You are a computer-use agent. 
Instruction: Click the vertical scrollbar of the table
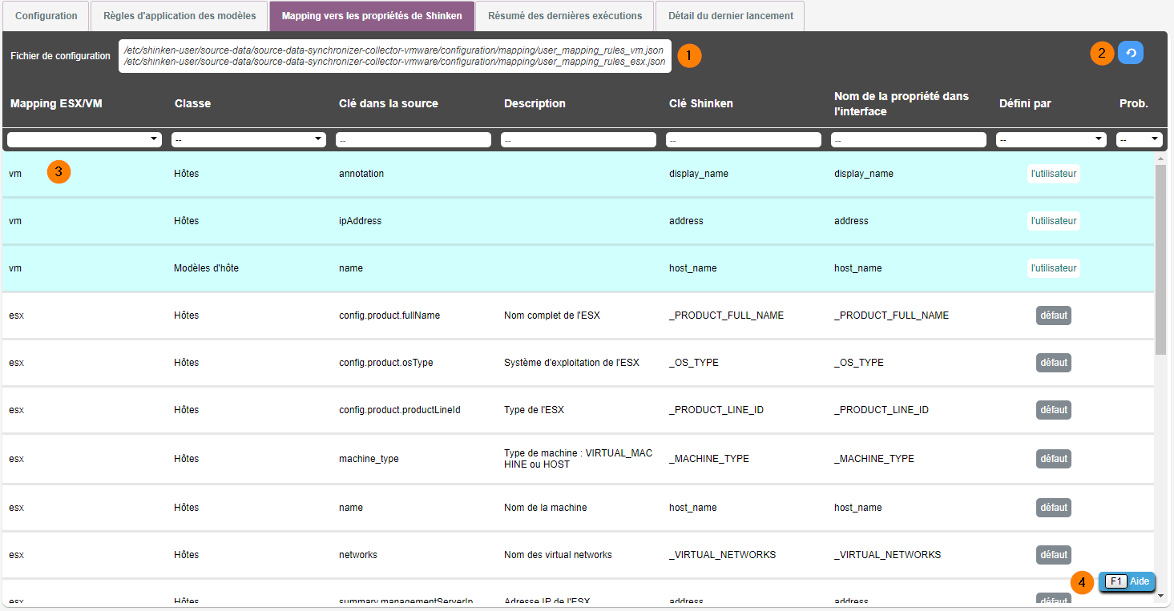[1160, 256]
